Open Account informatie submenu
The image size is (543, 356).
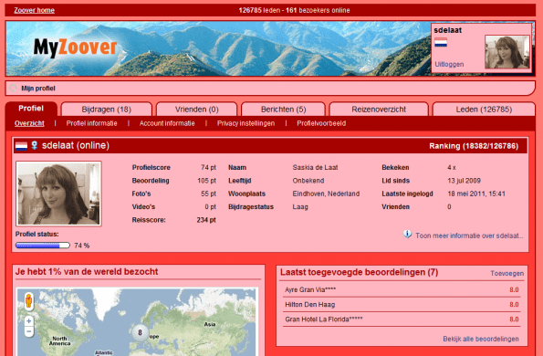point(167,123)
